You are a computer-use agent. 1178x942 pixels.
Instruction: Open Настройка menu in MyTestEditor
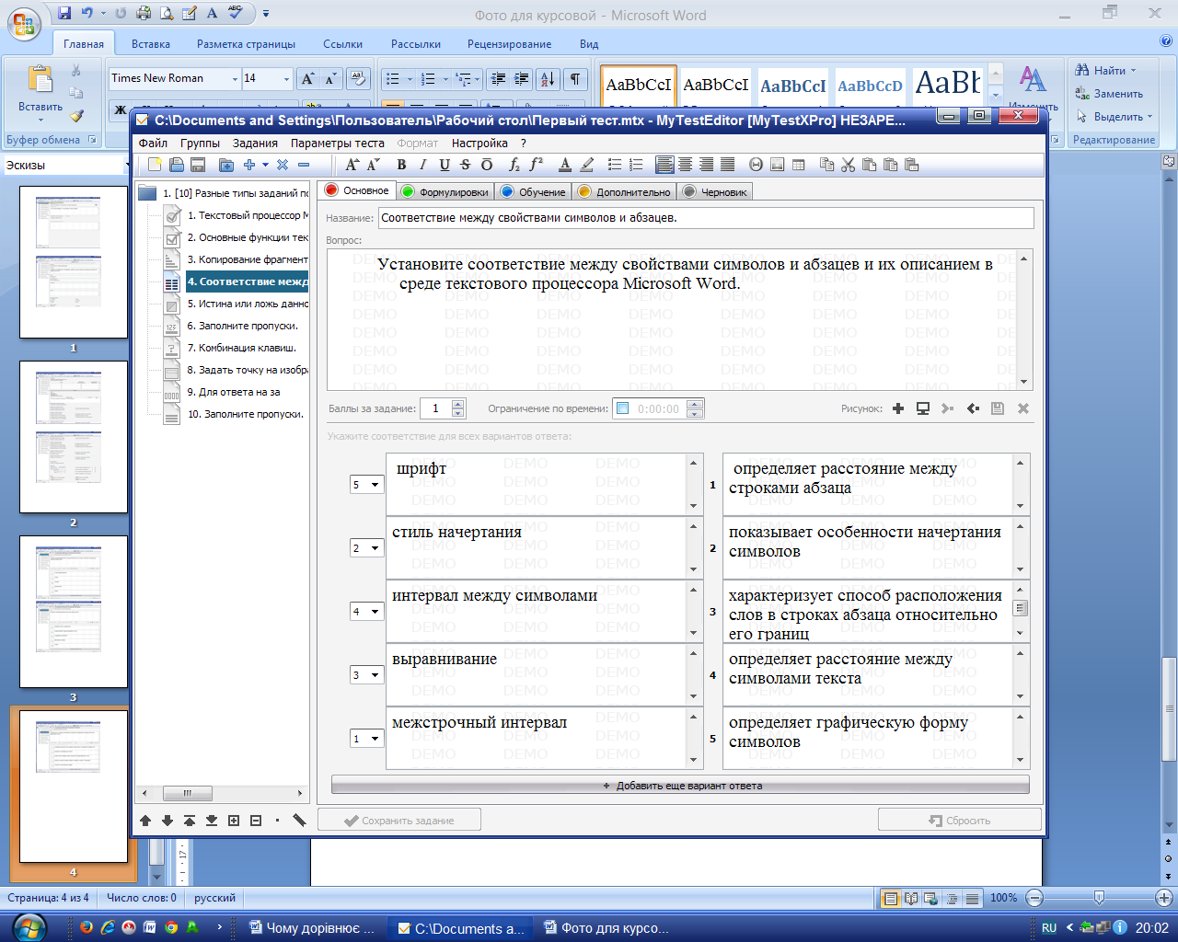479,144
